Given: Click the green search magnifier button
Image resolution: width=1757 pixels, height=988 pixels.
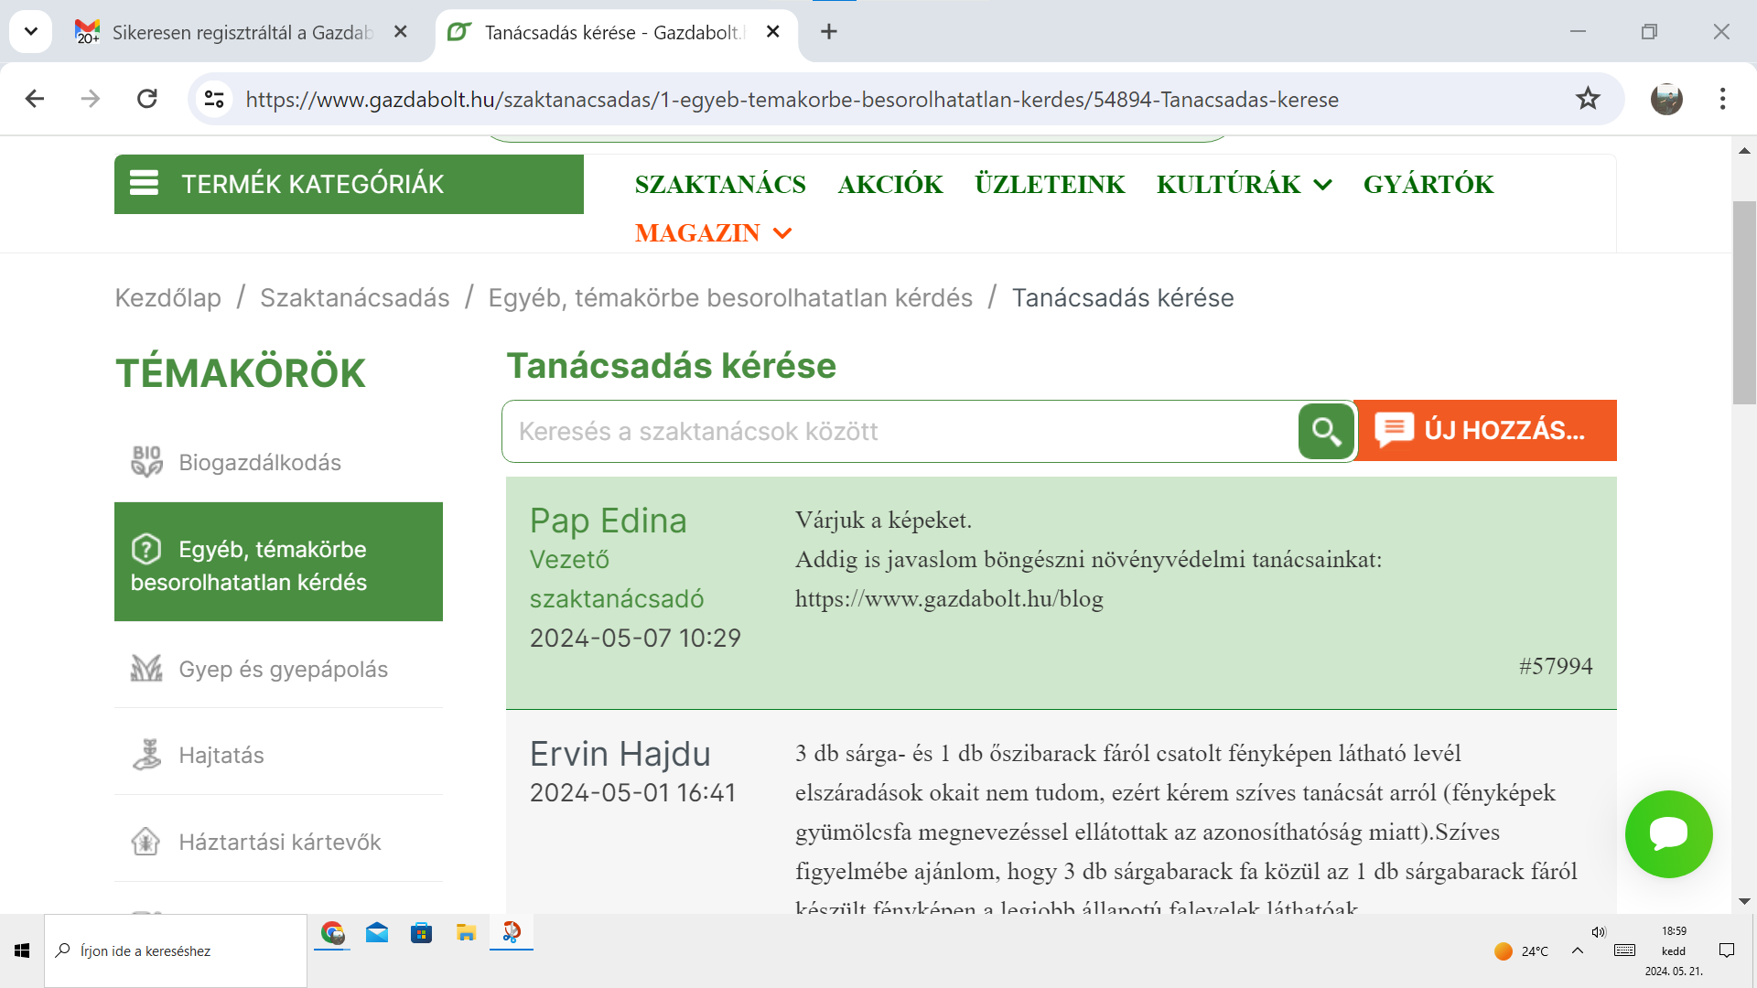Looking at the screenshot, I should pos(1325,431).
